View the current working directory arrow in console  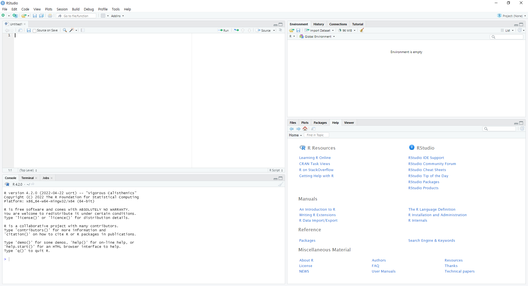(x=33, y=184)
